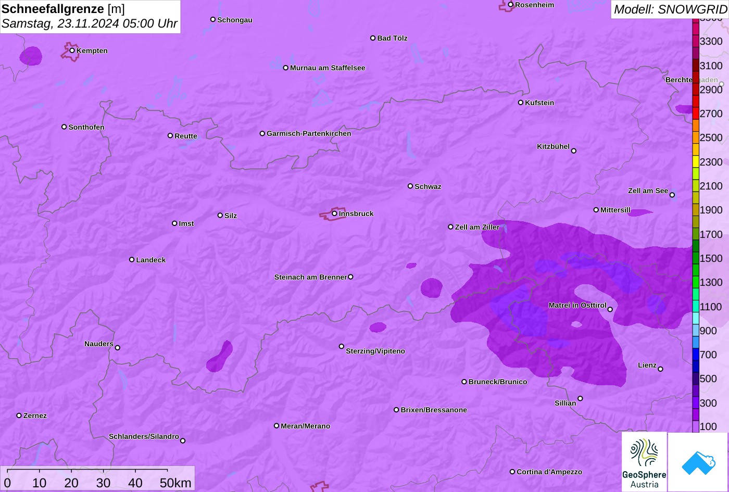729x492 pixels.
Task: Click the date Samstag, 23.11.2024 05:00 Uhr
Action: pyautogui.click(x=90, y=23)
